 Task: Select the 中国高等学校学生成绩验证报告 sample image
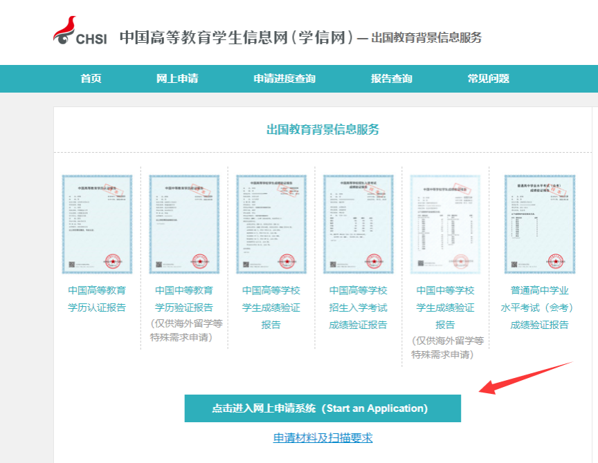(271, 224)
